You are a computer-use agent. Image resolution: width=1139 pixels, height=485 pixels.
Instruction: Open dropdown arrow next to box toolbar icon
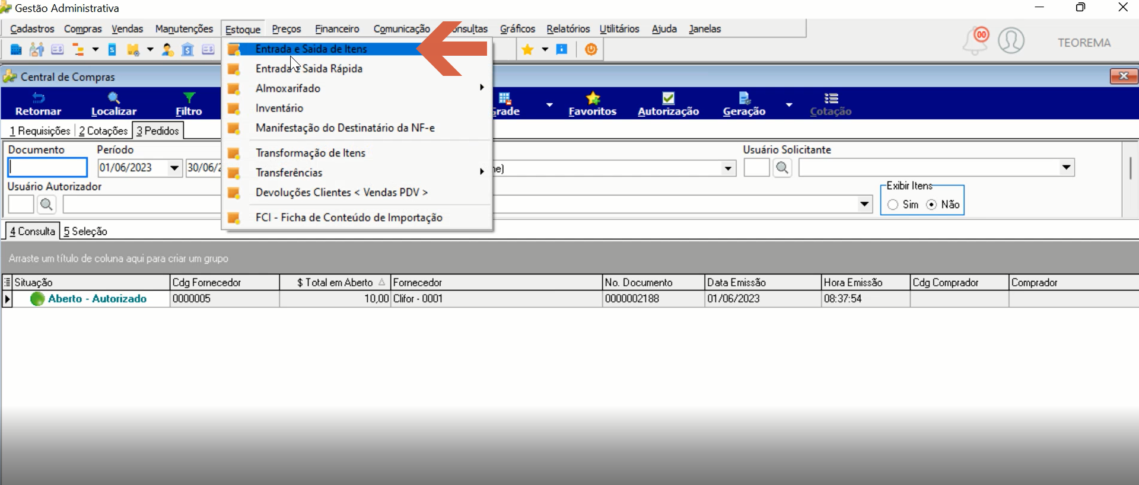click(x=150, y=50)
